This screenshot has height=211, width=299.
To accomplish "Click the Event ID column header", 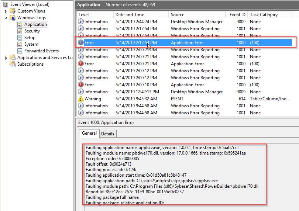I will (237, 15).
